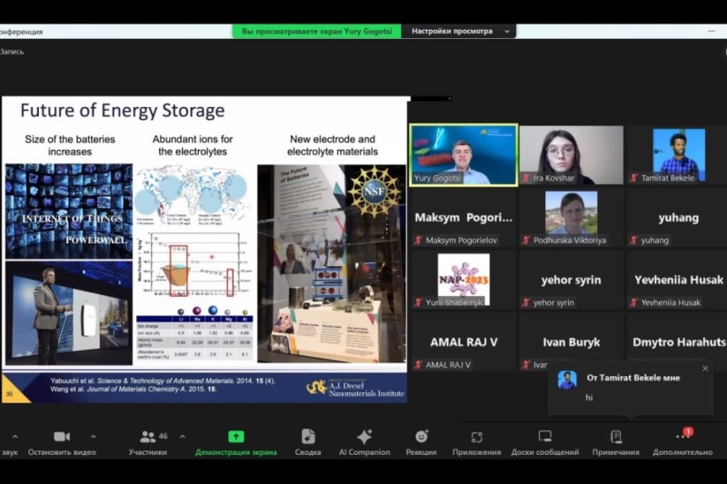
Task: Click muted mic icon on Tamirat Bekele tile
Action: pos(633,178)
